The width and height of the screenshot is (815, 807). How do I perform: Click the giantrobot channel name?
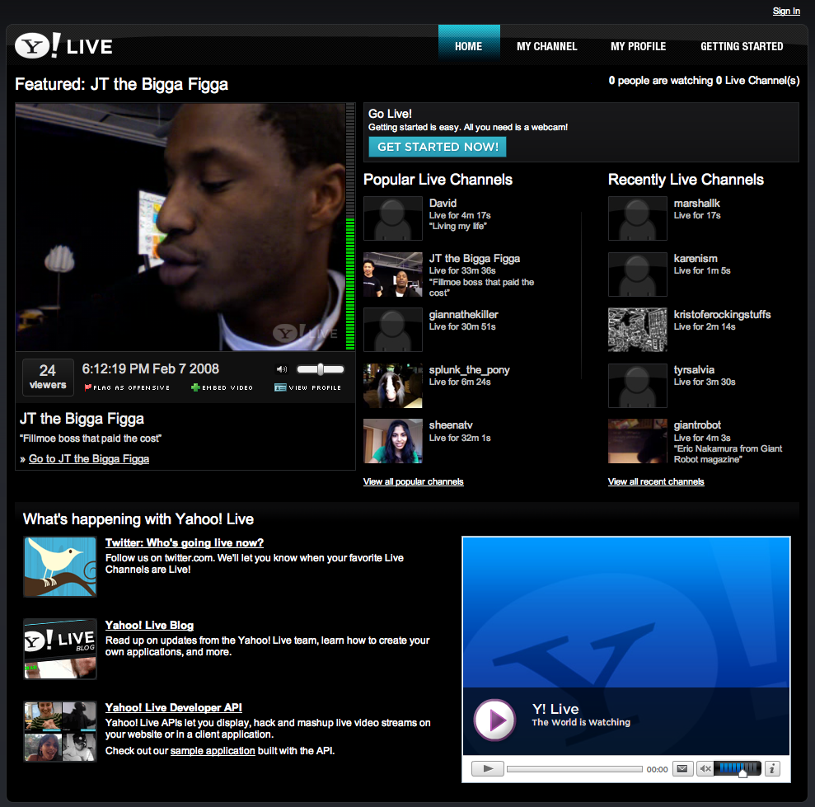click(697, 425)
